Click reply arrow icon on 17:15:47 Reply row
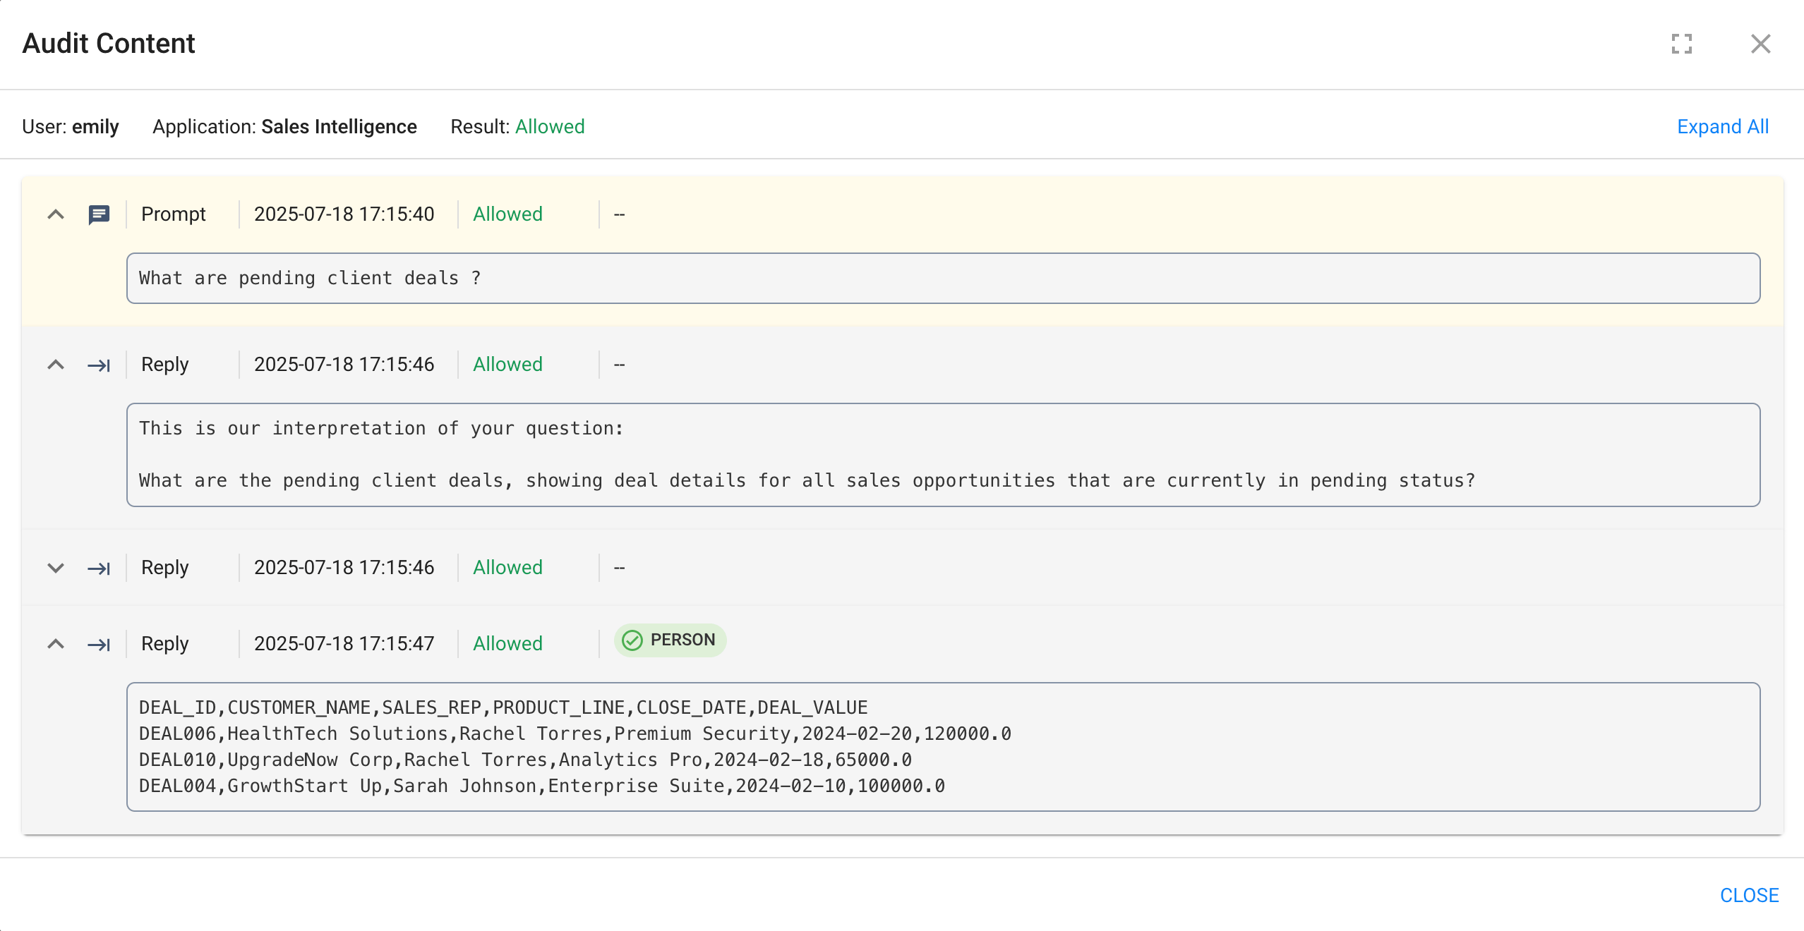1804x931 pixels. coord(99,645)
